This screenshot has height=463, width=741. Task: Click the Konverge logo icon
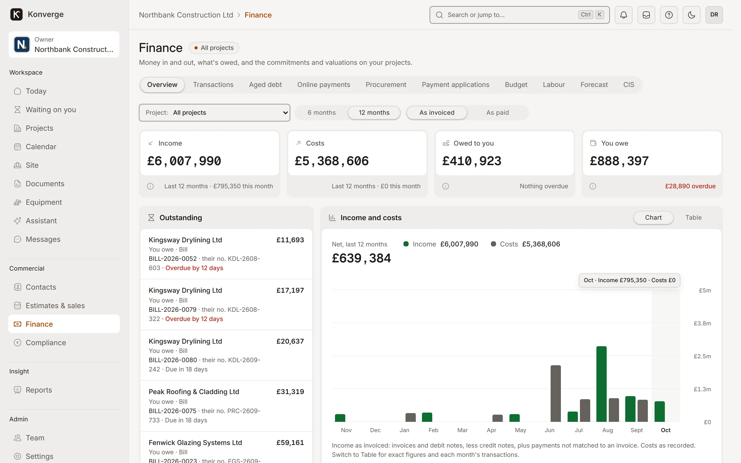[16, 14]
